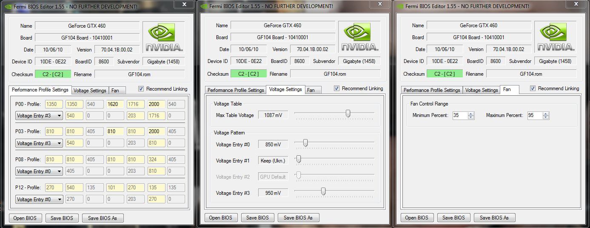The image size is (590, 228).
Task: Click the Max Table Voltage slider handle
Action: (348, 113)
